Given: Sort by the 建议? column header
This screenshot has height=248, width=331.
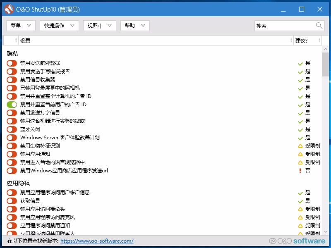Looking at the screenshot, I should (307, 40).
